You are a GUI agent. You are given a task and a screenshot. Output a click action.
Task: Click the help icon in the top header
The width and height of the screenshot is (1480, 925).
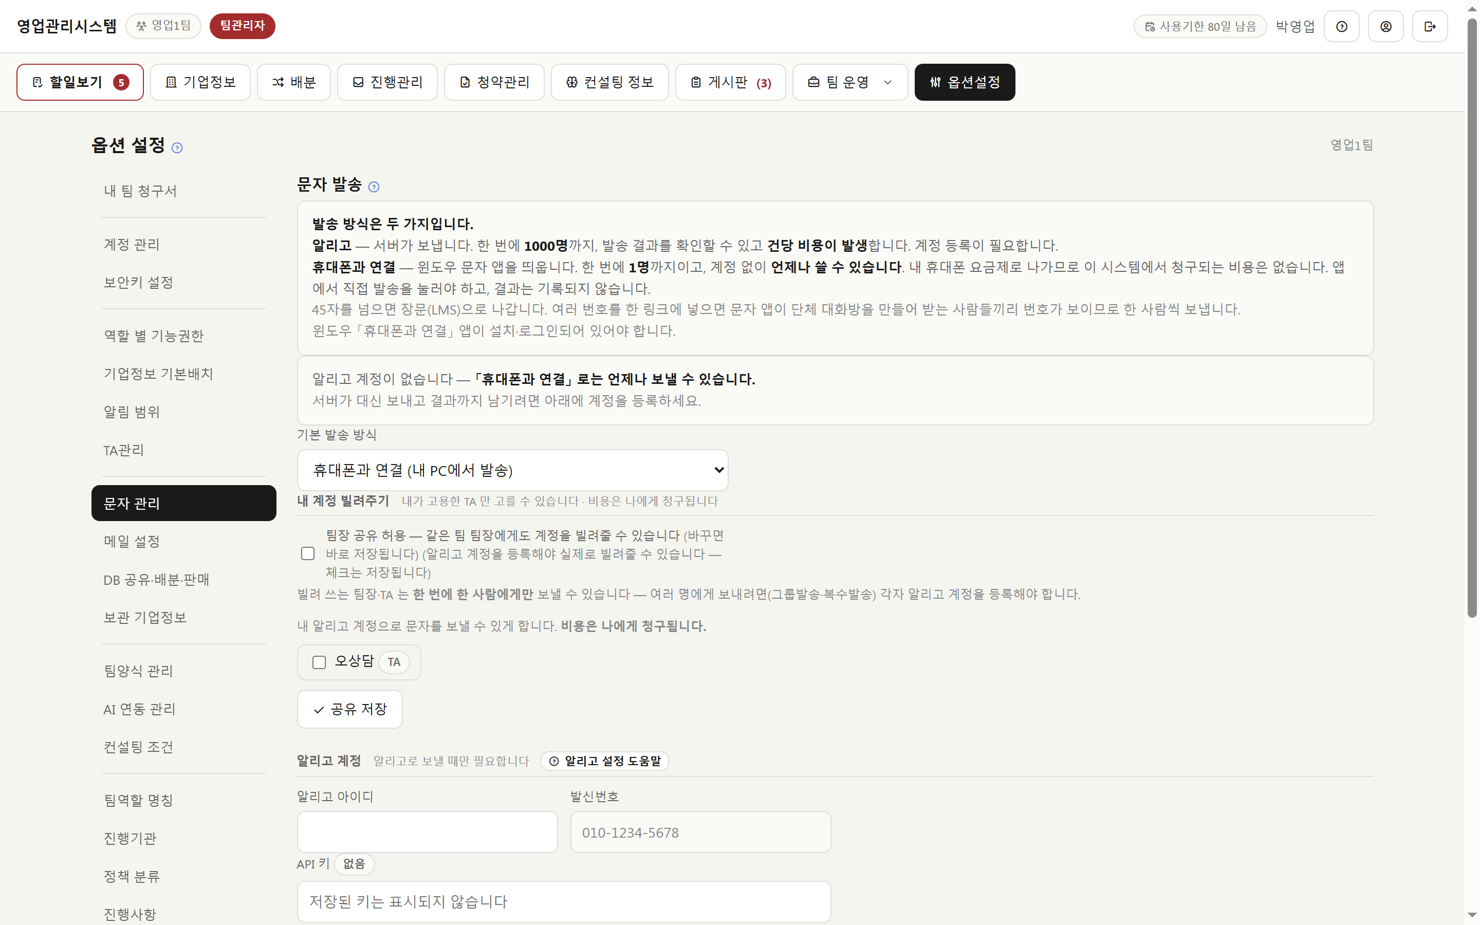1341,26
